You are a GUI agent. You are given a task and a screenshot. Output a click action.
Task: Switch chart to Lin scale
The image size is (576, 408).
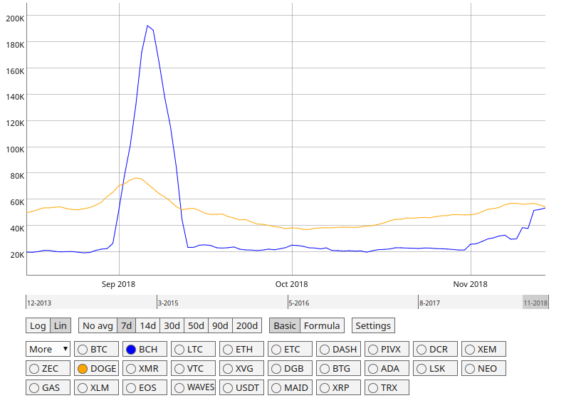[x=61, y=325]
